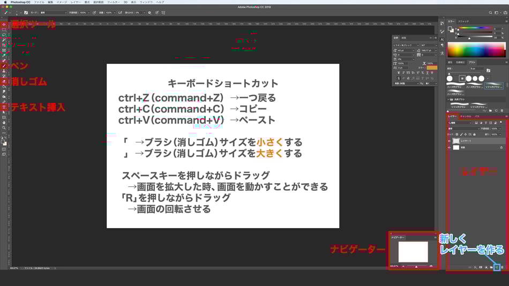Screen dimensions: 509x286
Task: Select the Brush tool in toolbar
Action: (x=4, y=66)
